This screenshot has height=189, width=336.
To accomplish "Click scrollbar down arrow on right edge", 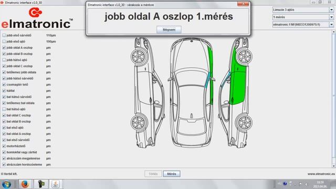I will [x=334, y=166].
